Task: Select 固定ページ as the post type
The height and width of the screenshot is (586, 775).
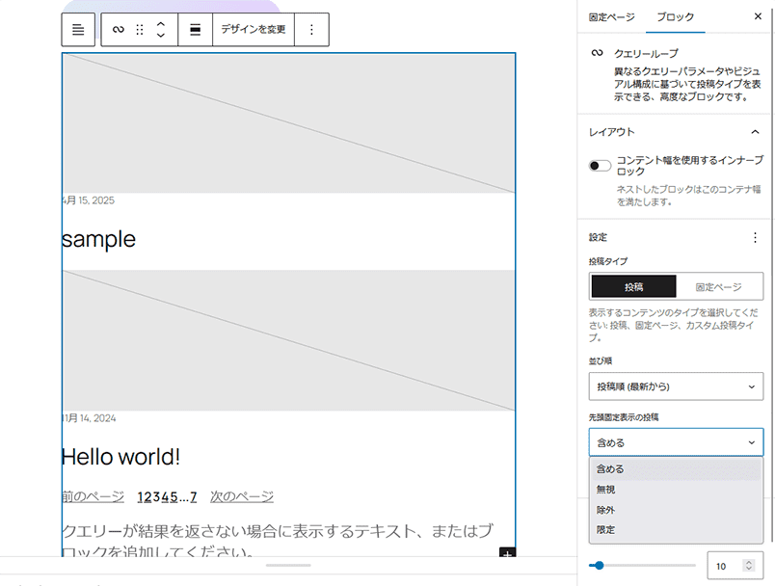Action: (719, 287)
